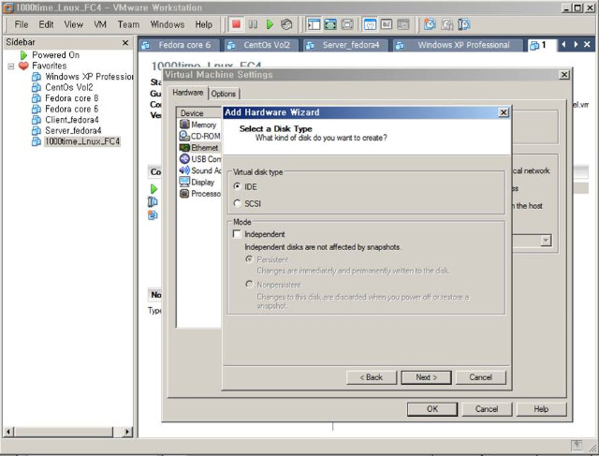Click the Powered On green arrow icon
Screen dimensions: 599x456
click(23, 55)
